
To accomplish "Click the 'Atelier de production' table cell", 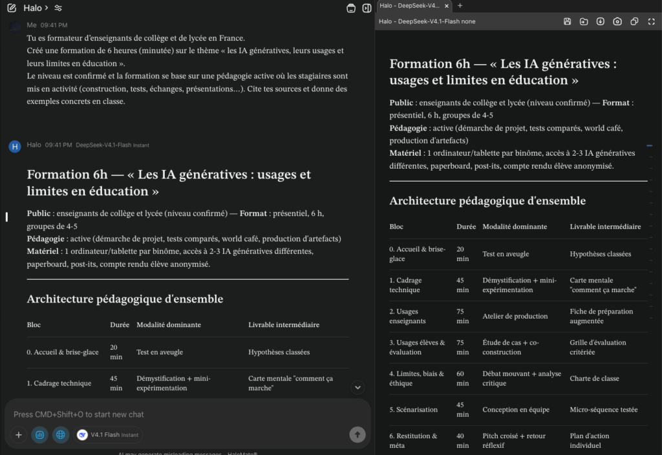I will tap(515, 316).
